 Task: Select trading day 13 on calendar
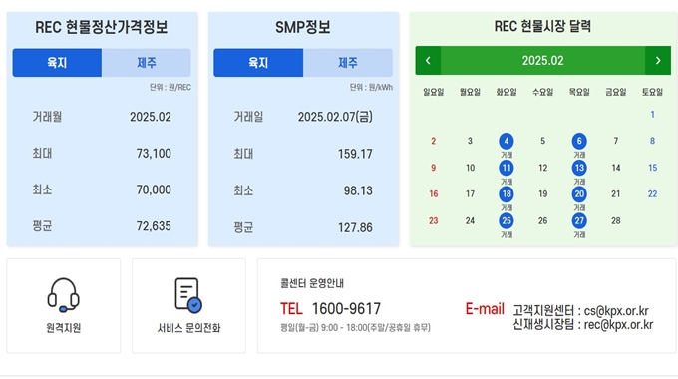click(579, 168)
